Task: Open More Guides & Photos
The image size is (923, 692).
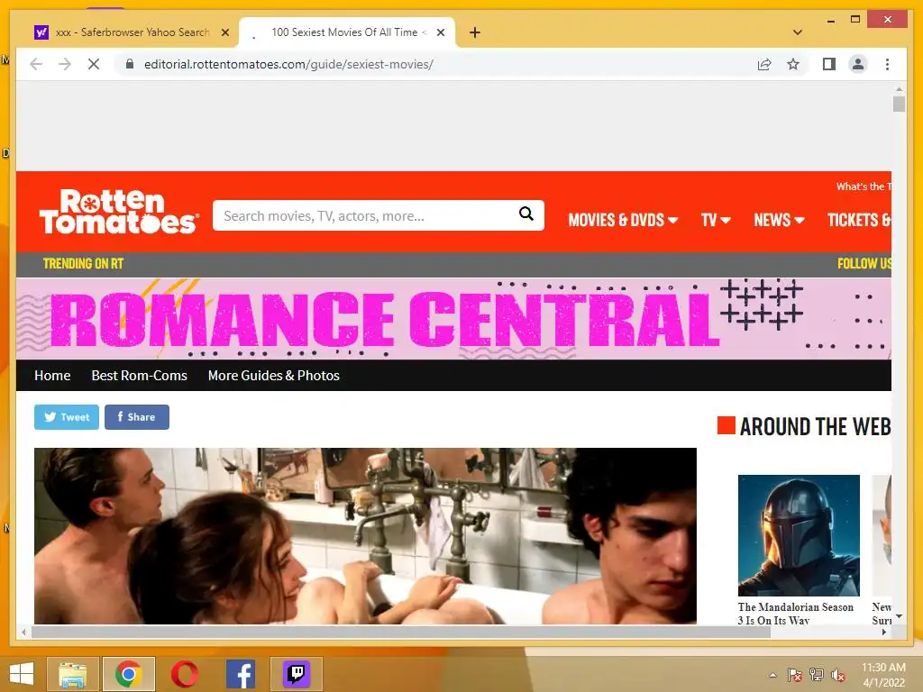Action: [x=274, y=376]
